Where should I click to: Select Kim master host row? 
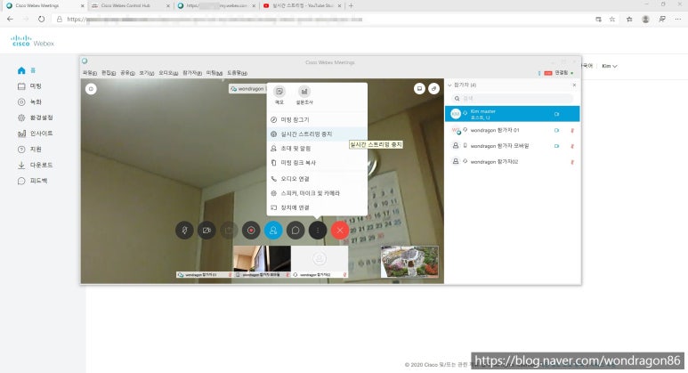pyautogui.click(x=512, y=114)
